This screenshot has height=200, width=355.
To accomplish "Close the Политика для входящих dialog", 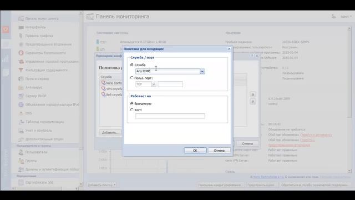I will tap(229, 49).
